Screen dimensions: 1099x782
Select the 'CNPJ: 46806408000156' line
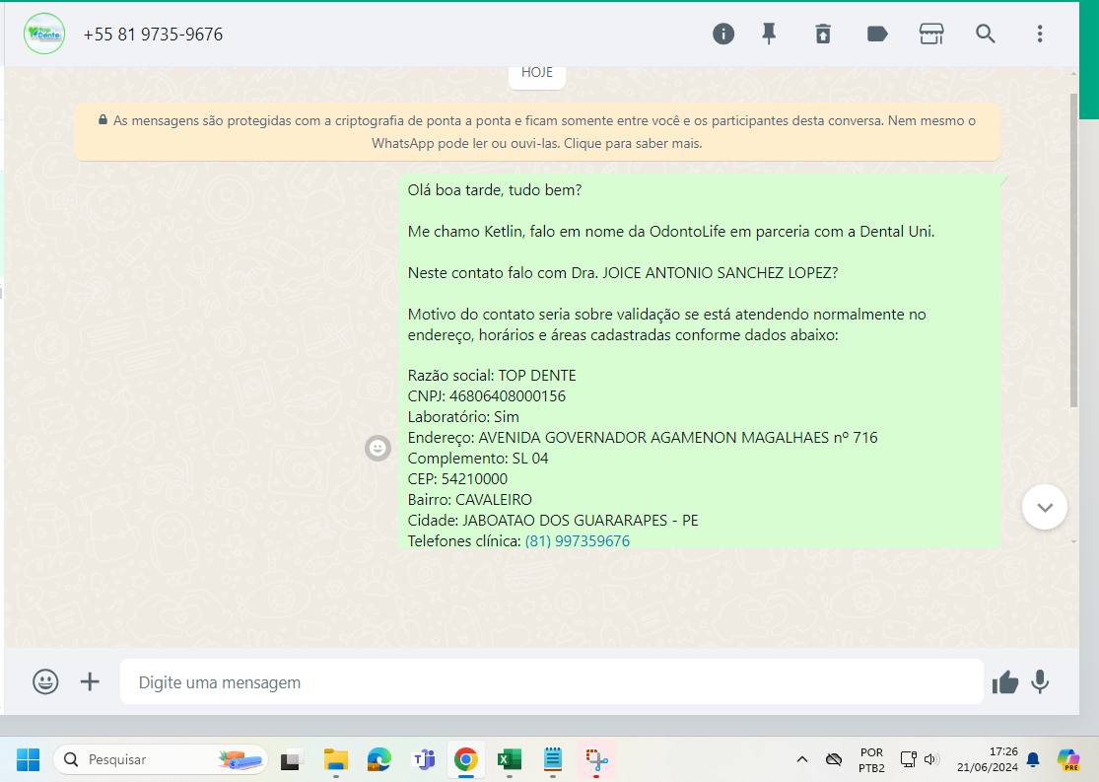pyautogui.click(x=487, y=396)
